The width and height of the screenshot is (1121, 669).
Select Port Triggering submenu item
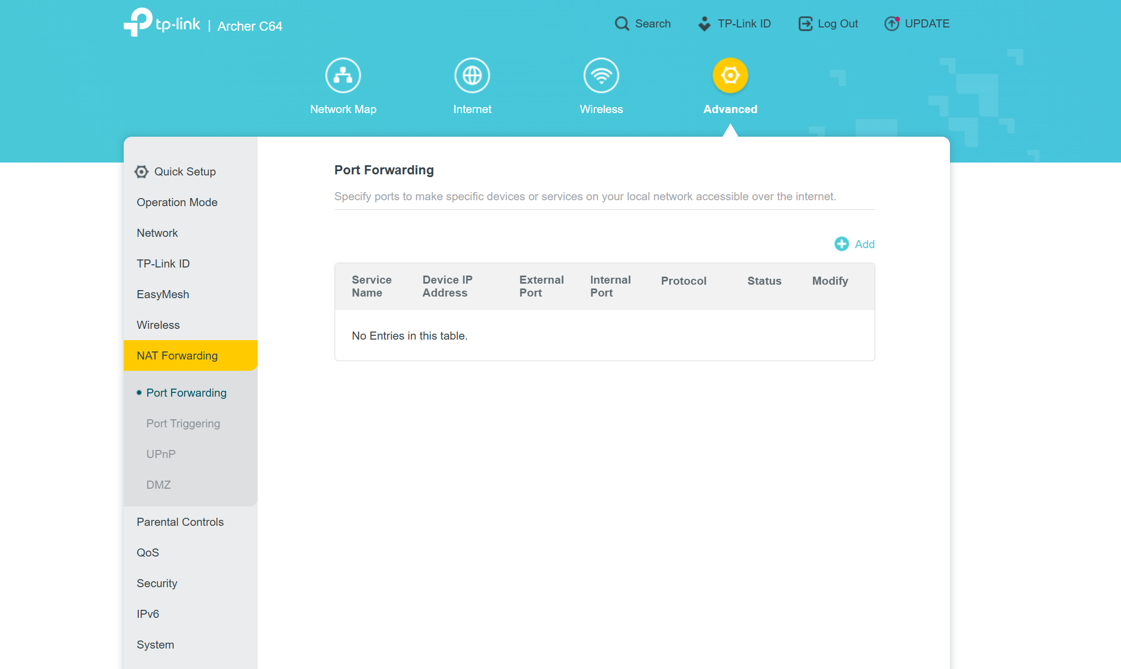(183, 424)
